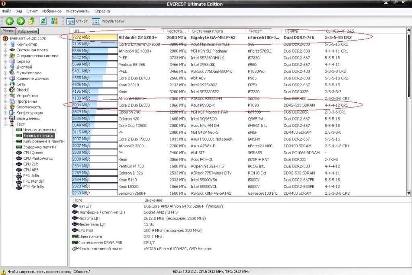This screenshot has width=412, height=275.
Task: Select CPU AES test
Action: point(31,170)
